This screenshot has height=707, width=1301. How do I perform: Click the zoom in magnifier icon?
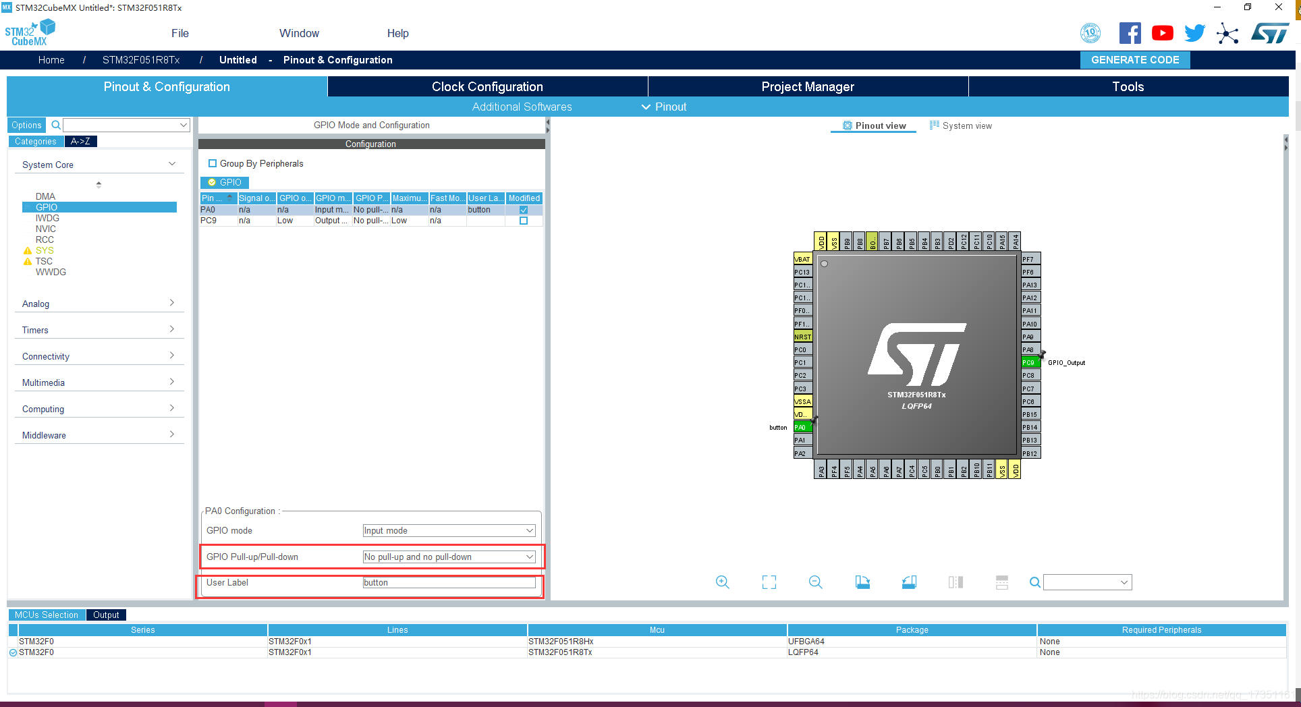[x=722, y=582]
